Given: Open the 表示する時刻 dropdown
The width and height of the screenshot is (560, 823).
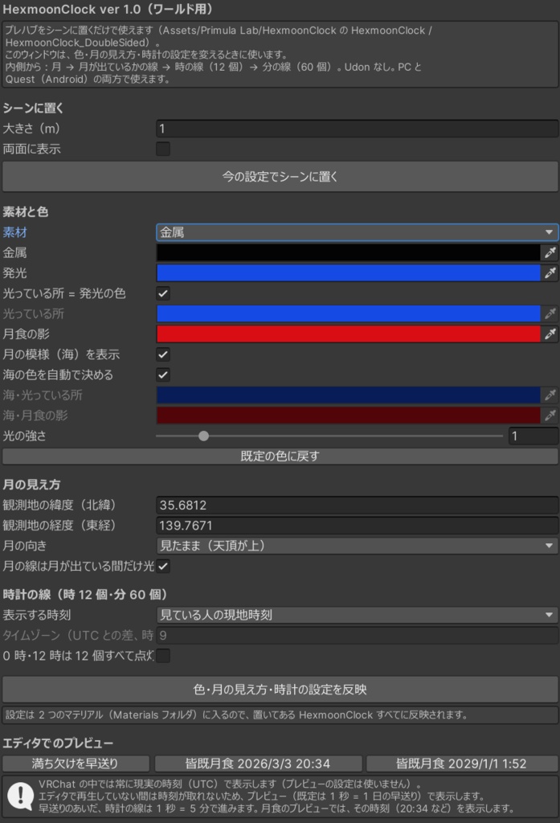Looking at the screenshot, I should click(357, 615).
